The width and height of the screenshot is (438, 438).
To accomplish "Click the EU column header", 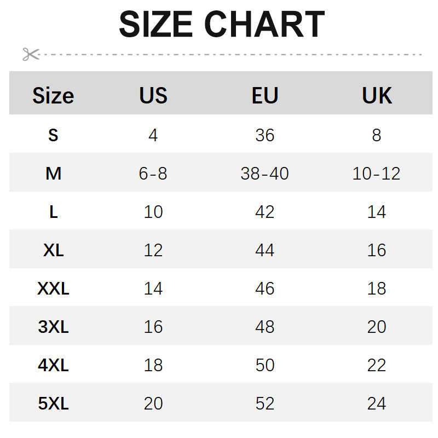I will (x=264, y=96).
